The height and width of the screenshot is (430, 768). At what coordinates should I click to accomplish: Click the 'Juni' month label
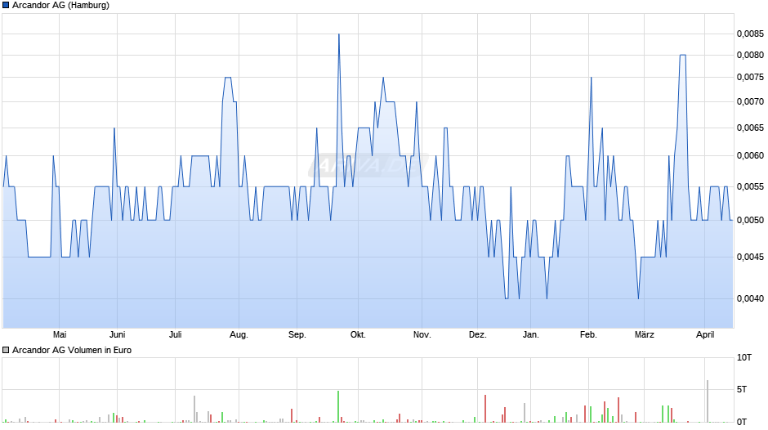click(x=117, y=334)
